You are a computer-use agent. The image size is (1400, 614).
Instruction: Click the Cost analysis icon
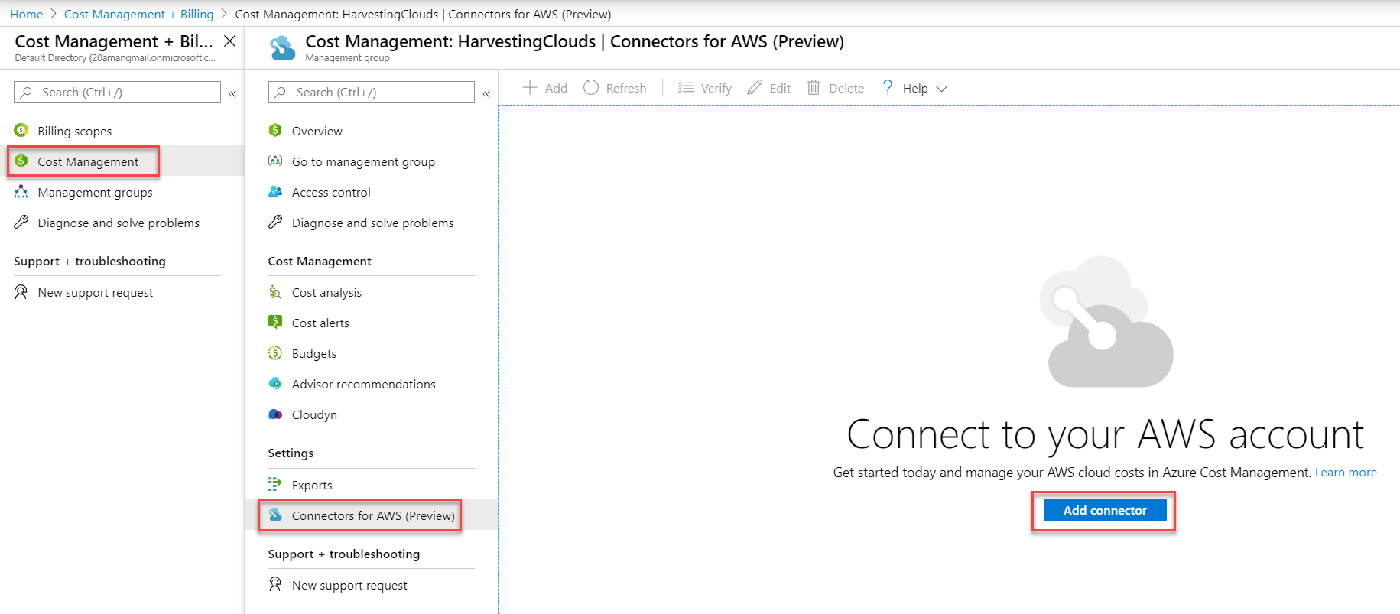point(275,292)
